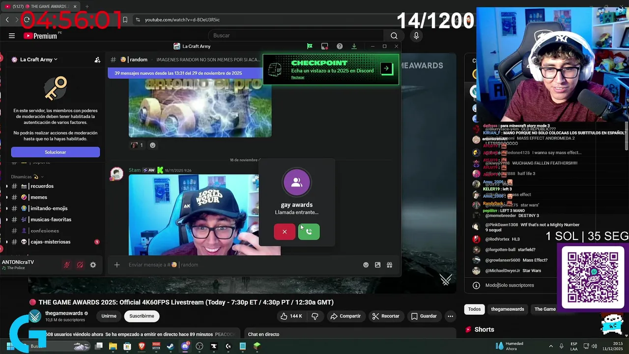Click YouTube Premium logo

tap(40, 35)
